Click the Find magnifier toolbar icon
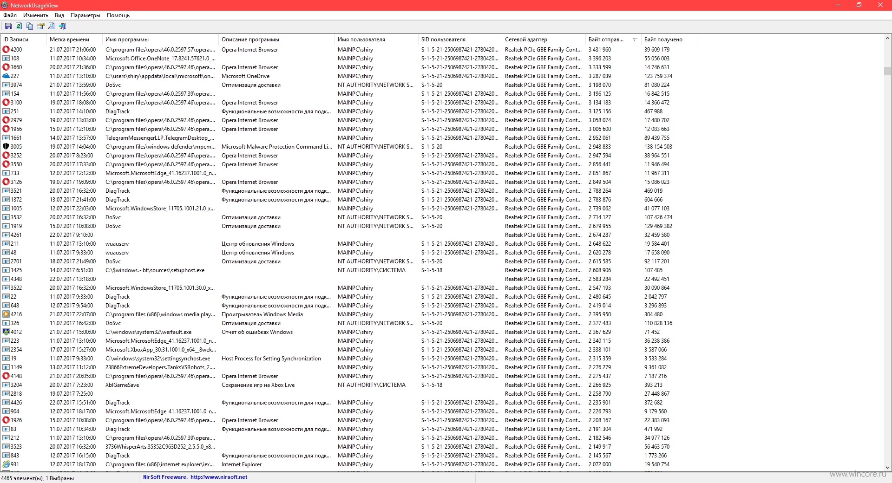The width and height of the screenshot is (892, 483). tap(51, 26)
